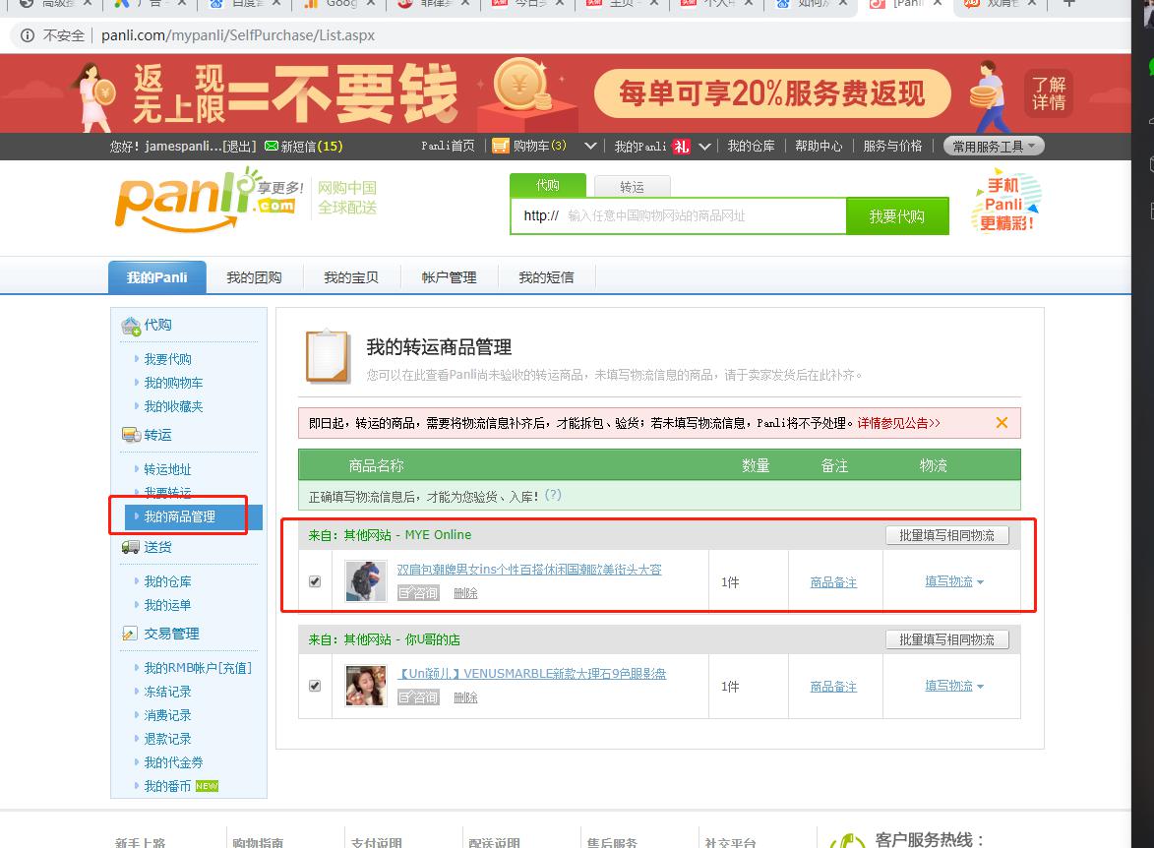This screenshot has height=848, width=1154.
Task: Click the 送货 delivery icon in sidebar
Action: point(130,546)
